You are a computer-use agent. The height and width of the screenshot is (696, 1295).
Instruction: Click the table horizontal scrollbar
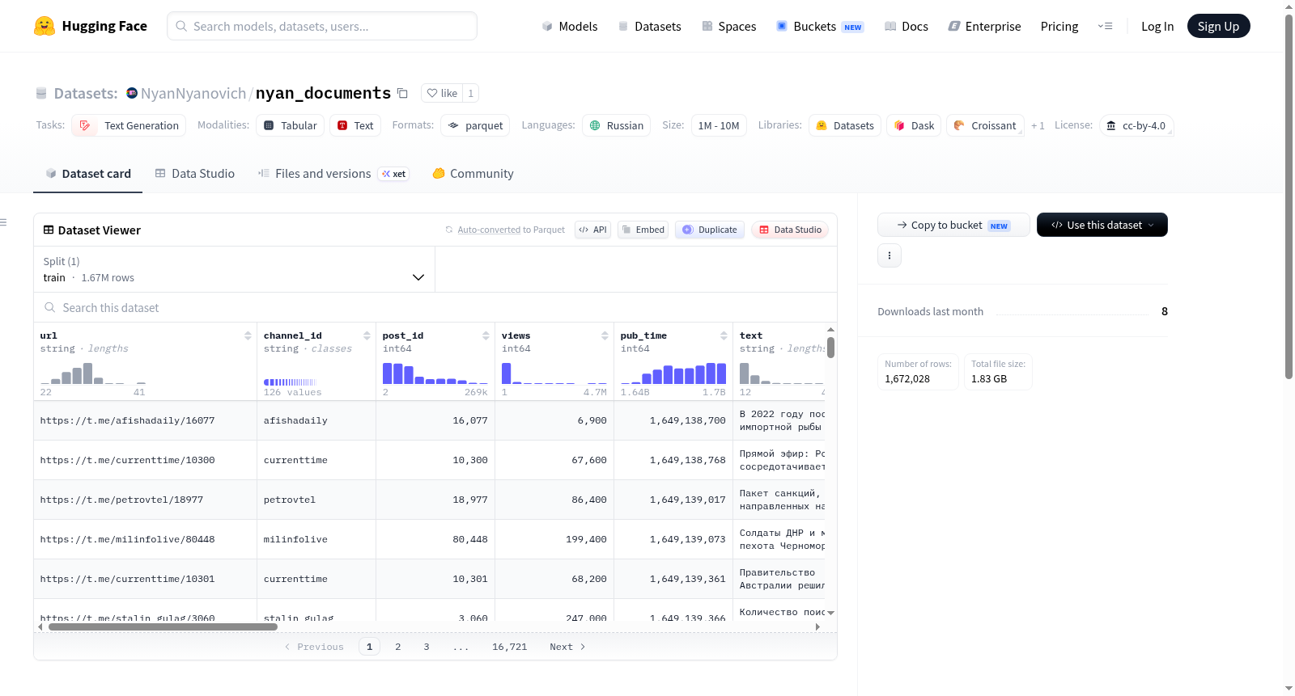click(163, 626)
